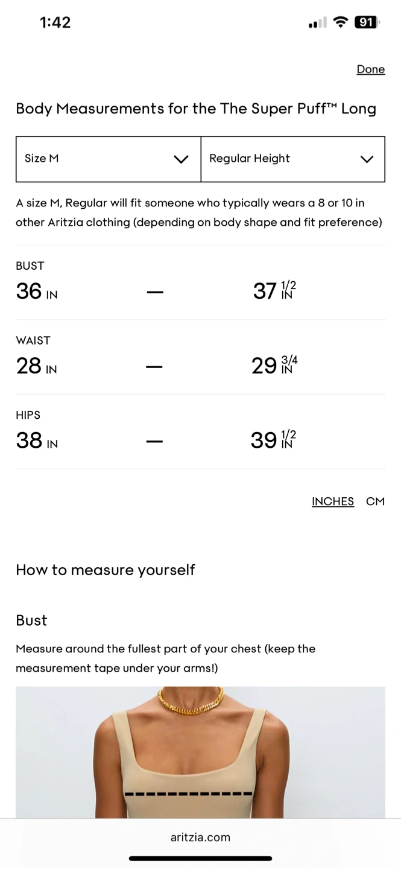Click the chevron beside Size M
The image size is (401, 869).
(x=181, y=159)
